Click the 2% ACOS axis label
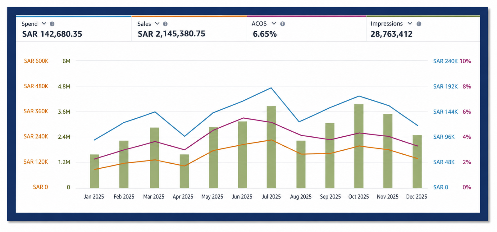The image size is (497, 232). click(x=467, y=162)
